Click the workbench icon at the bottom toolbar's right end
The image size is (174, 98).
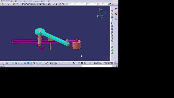[x=116, y=63]
